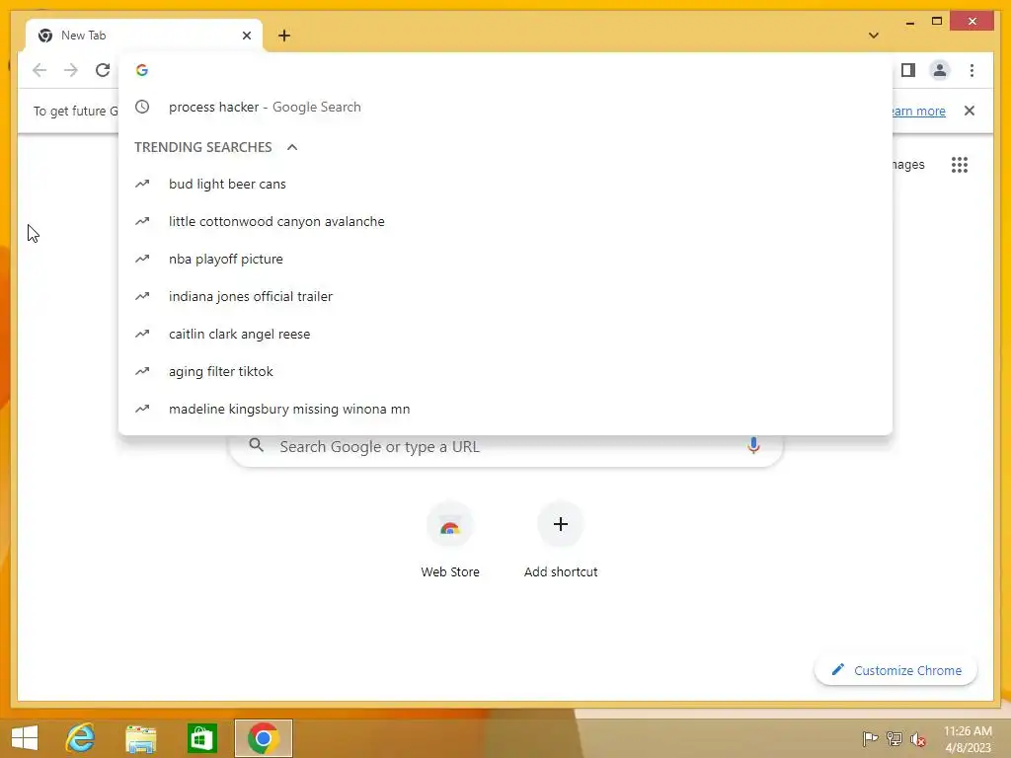Click the Forward navigation arrow

coord(71,70)
